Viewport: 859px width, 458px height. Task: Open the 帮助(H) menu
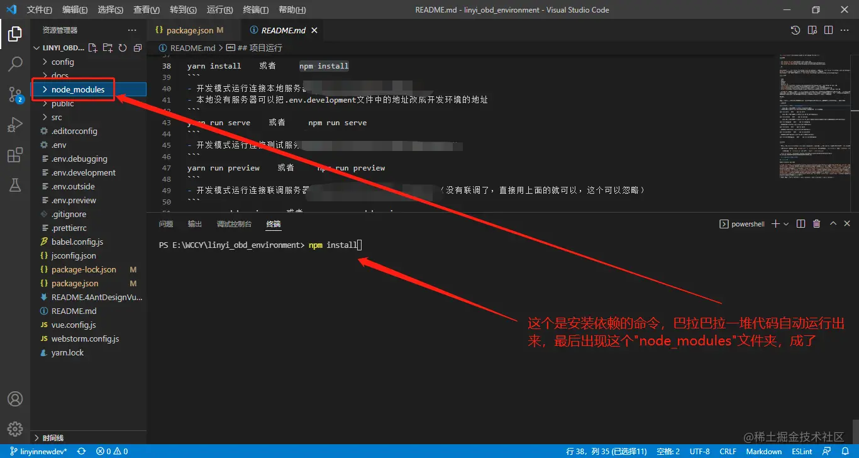[292, 10]
